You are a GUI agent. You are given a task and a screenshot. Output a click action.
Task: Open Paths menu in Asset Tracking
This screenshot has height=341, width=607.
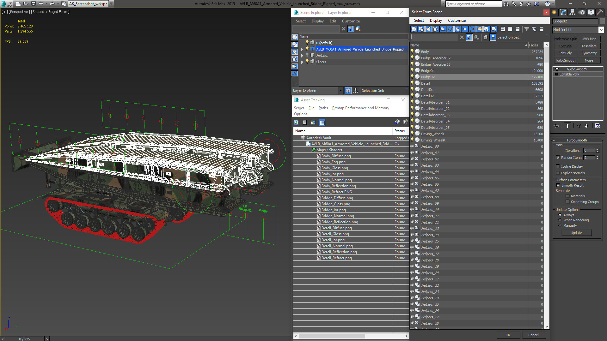coord(323,108)
